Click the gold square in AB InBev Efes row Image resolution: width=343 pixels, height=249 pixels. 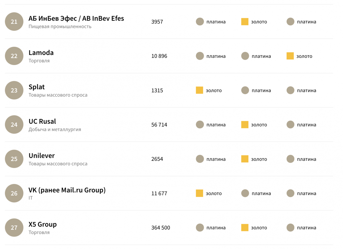[245, 22]
